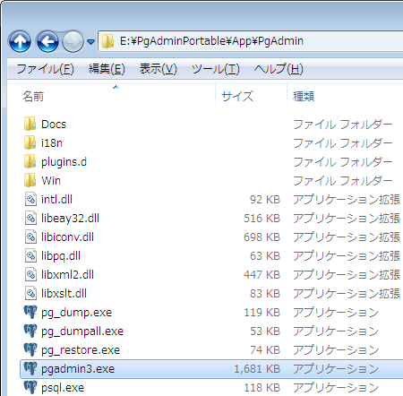Select the Docs folder icon
Image resolution: width=403 pixels, height=396 pixels.
(30, 124)
